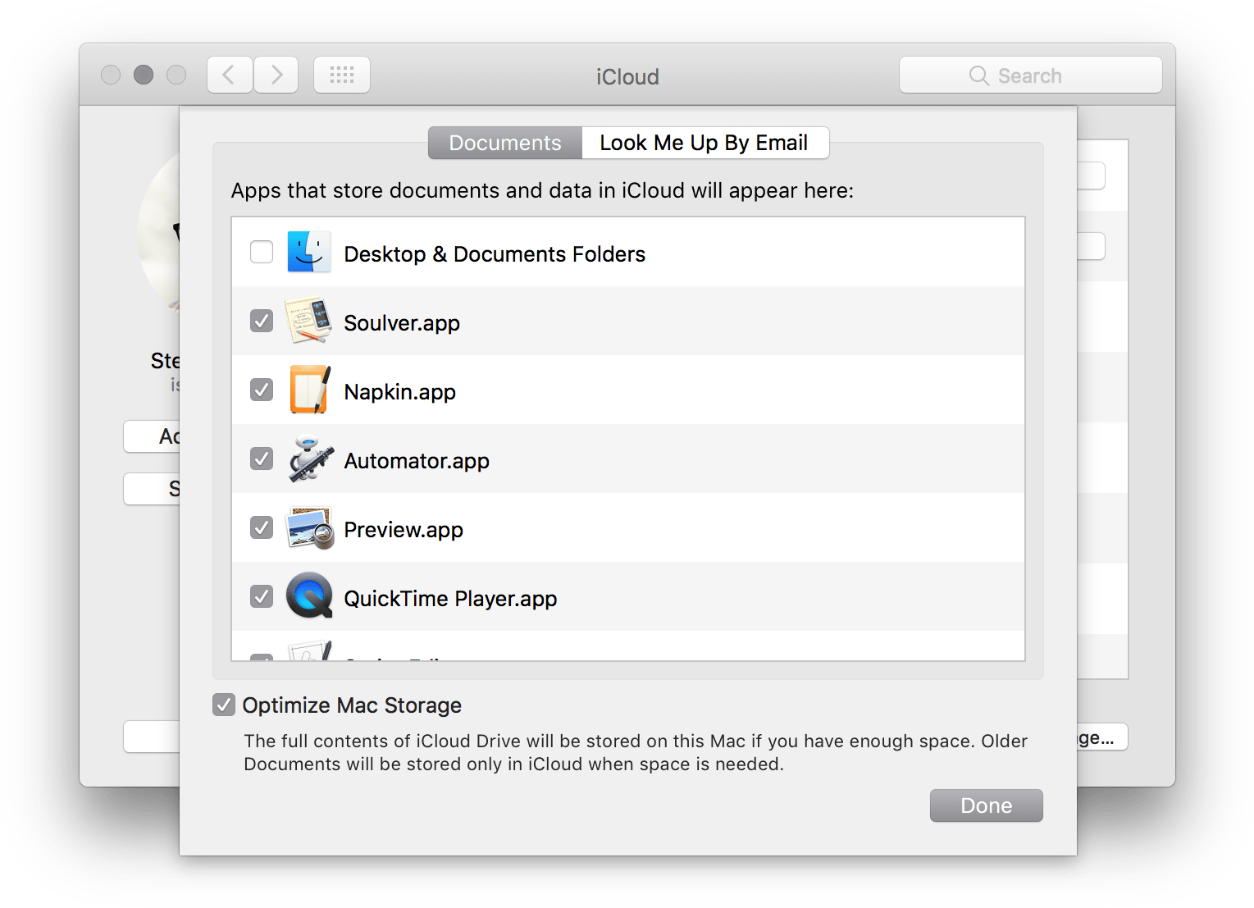
Task: Uncheck the Soulver.app checkbox
Action: click(x=262, y=321)
